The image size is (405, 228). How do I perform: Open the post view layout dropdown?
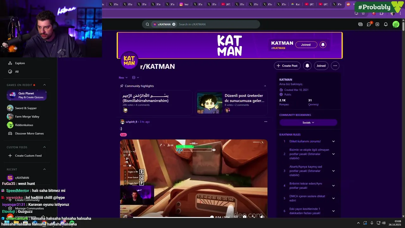tap(135, 78)
